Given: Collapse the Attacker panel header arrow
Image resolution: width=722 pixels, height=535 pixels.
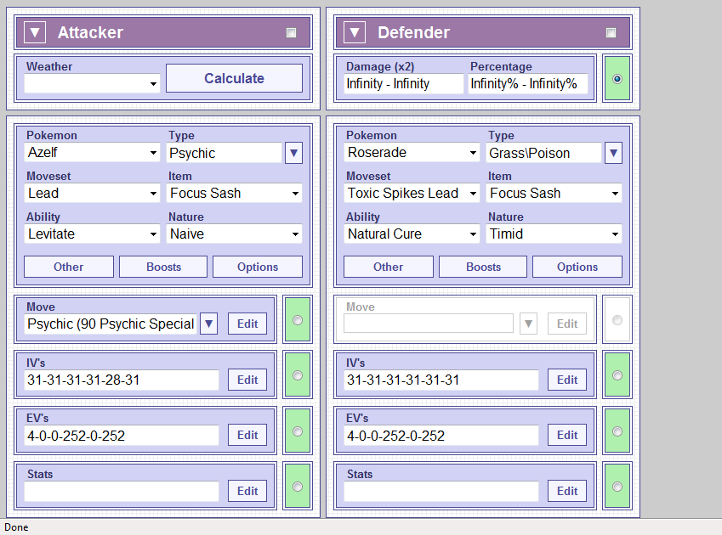Looking at the screenshot, I should pos(34,33).
